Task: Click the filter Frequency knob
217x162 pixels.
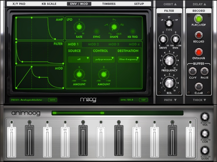Action: [x=169, y=61]
